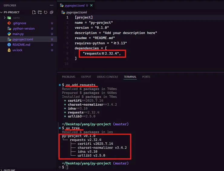
Task: Click the version = "0.1.0" line
Action: click(x=92, y=28)
